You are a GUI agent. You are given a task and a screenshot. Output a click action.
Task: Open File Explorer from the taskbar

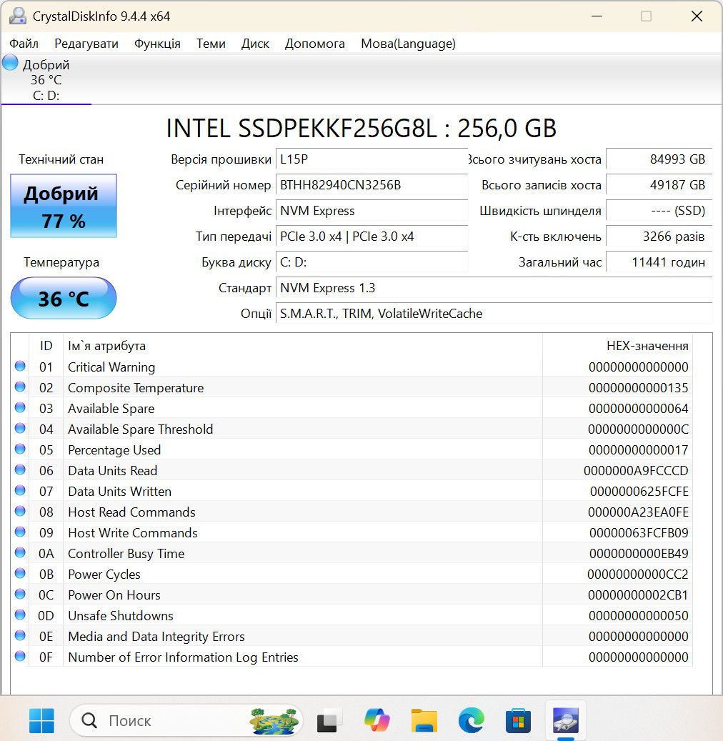[424, 721]
